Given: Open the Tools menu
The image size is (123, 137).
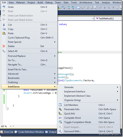Looking at the screenshot, I should pos(74,3).
